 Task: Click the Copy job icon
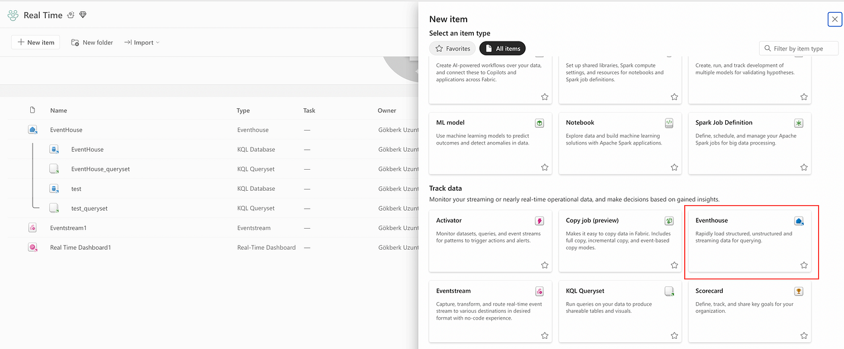669,221
